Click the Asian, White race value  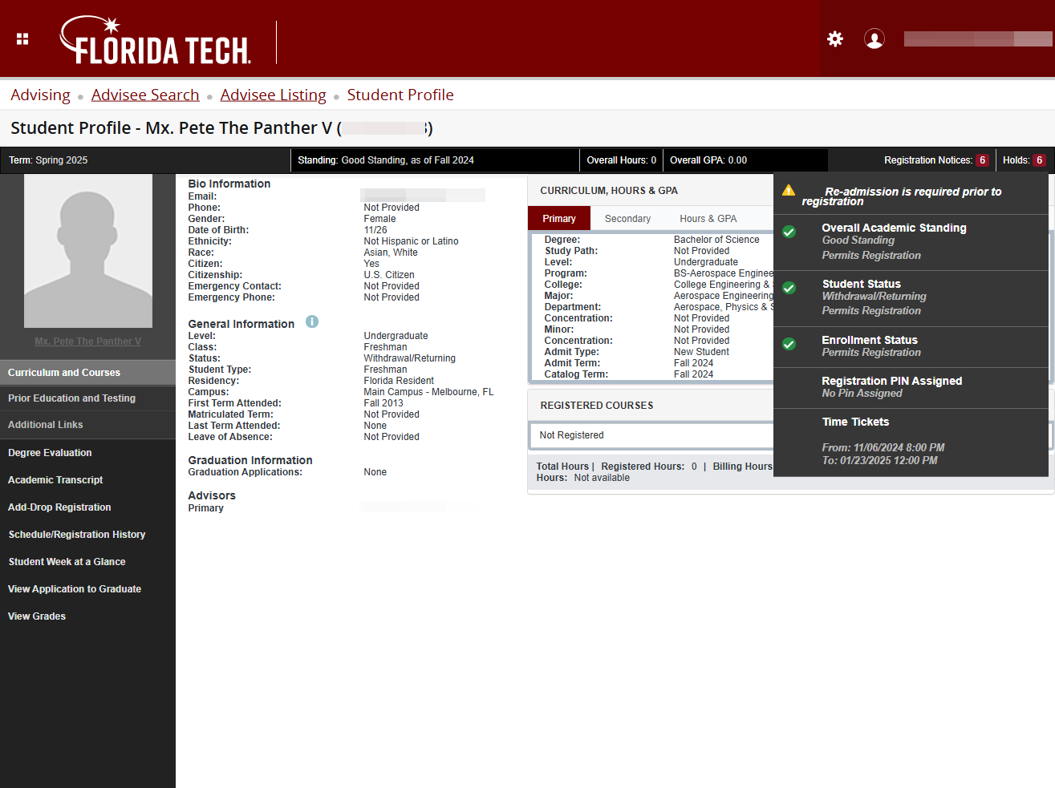coord(391,253)
